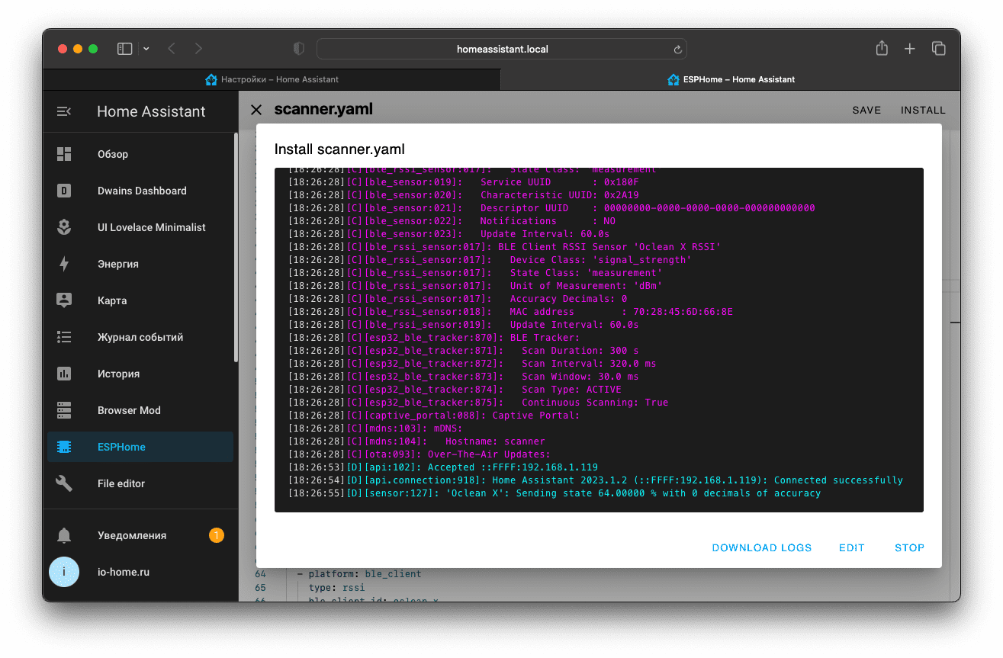Open the Обзор dashboard icon
Screen dimensions: 1003x658
pos(64,154)
